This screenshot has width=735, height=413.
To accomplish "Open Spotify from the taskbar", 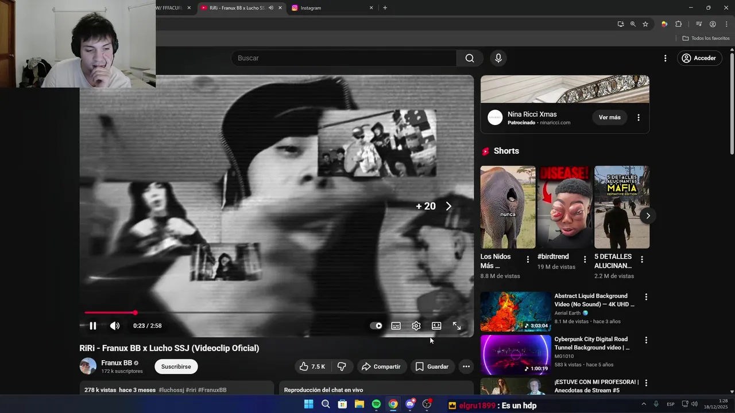I will point(376,404).
